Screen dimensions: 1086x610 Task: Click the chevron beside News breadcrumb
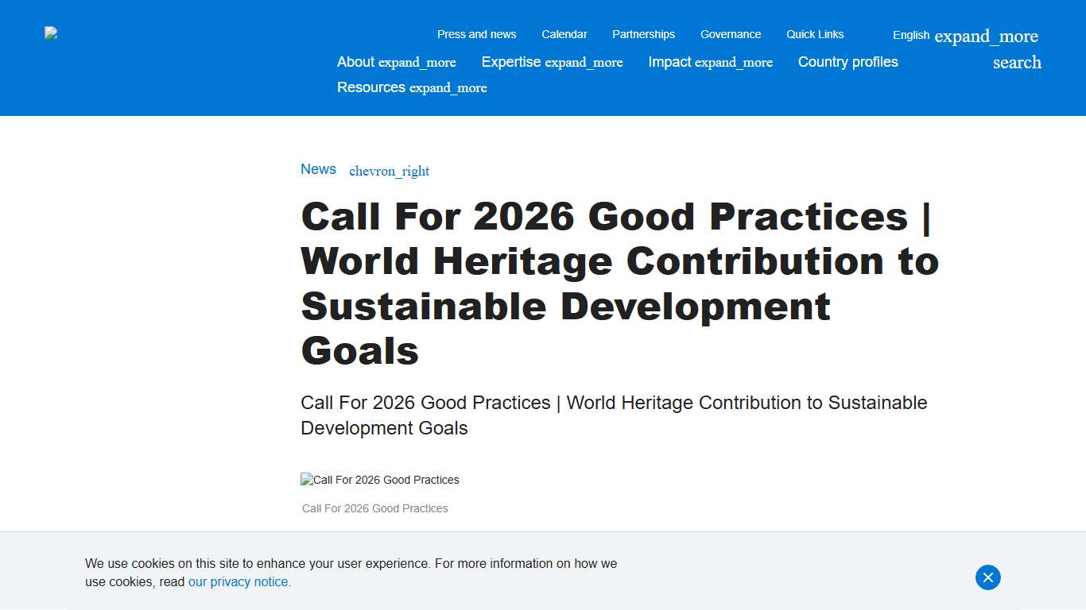389,171
